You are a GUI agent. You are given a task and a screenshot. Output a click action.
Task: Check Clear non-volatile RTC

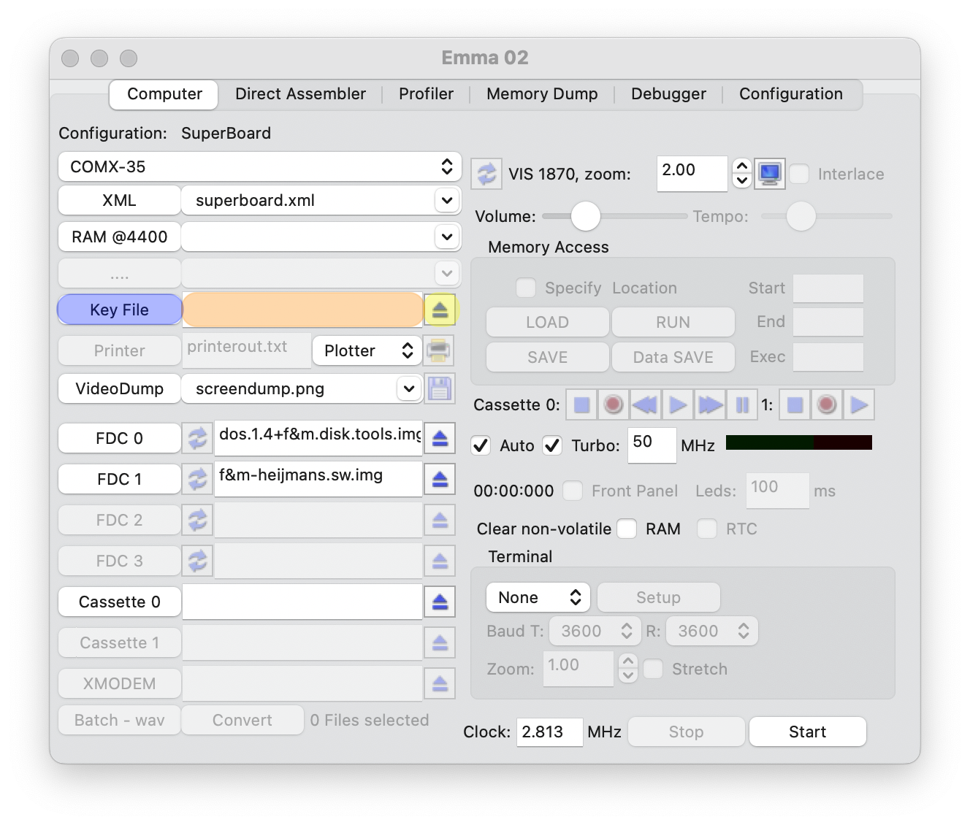pos(707,529)
